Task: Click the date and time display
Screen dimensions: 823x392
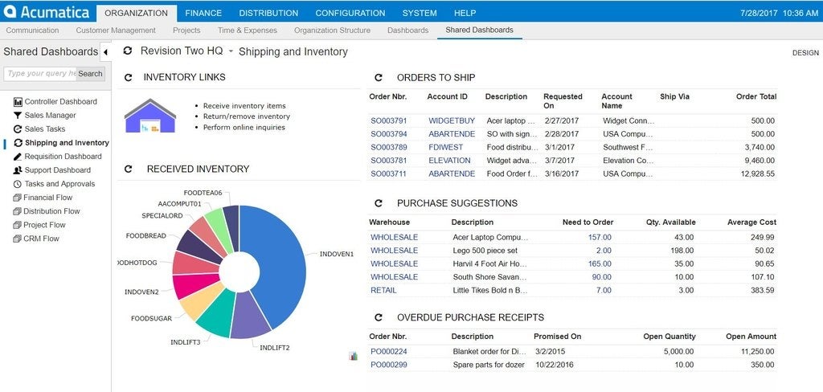Action: [x=779, y=13]
